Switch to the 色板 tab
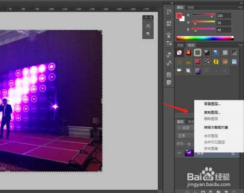This screenshot has height=193, width=244. pyautogui.click(x=190, y=7)
